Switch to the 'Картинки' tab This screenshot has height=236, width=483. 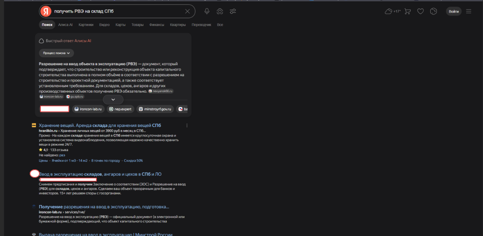pos(86,25)
